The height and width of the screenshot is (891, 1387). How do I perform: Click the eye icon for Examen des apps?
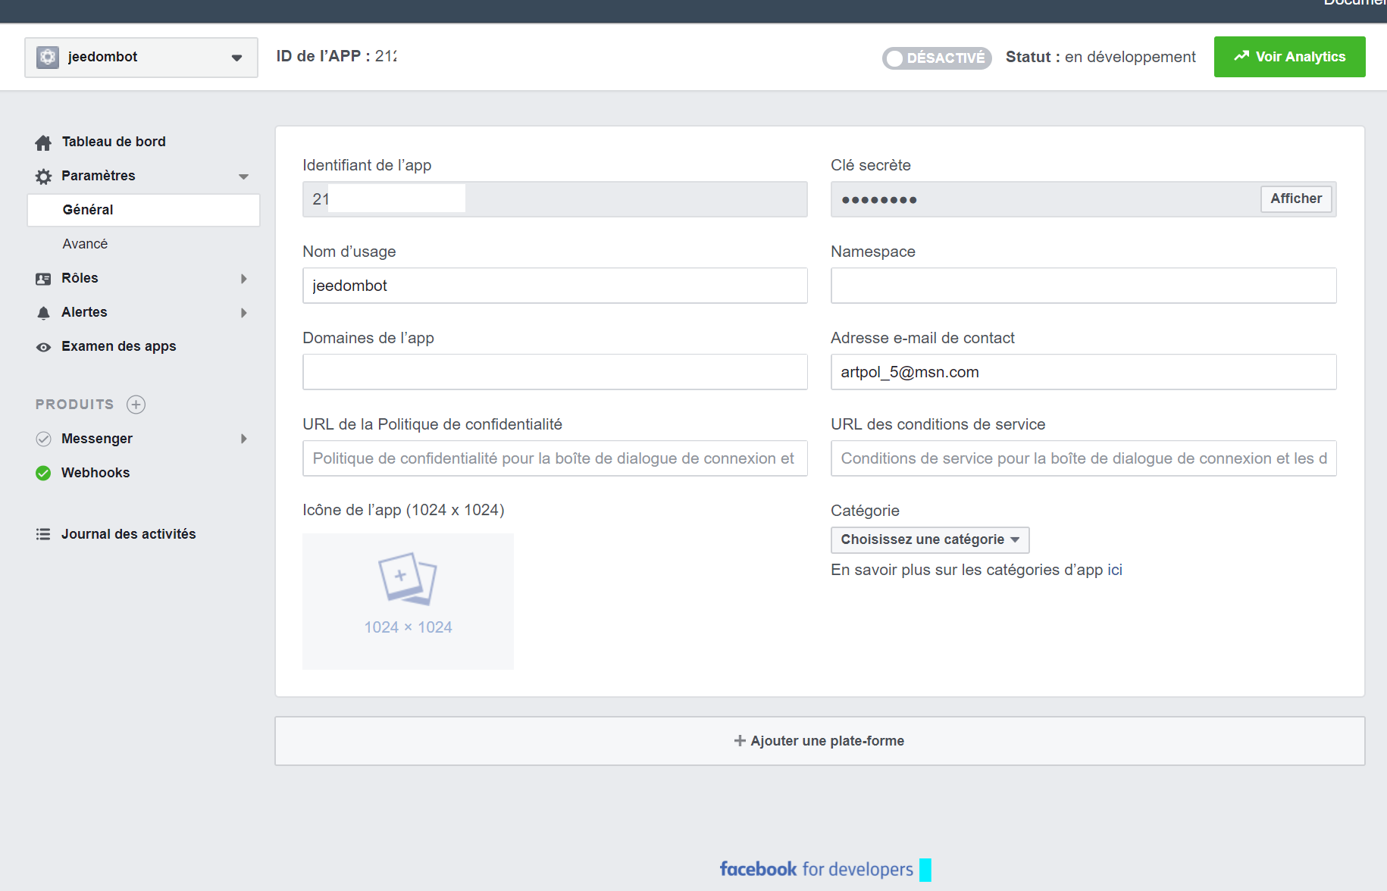tap(43, 347)
